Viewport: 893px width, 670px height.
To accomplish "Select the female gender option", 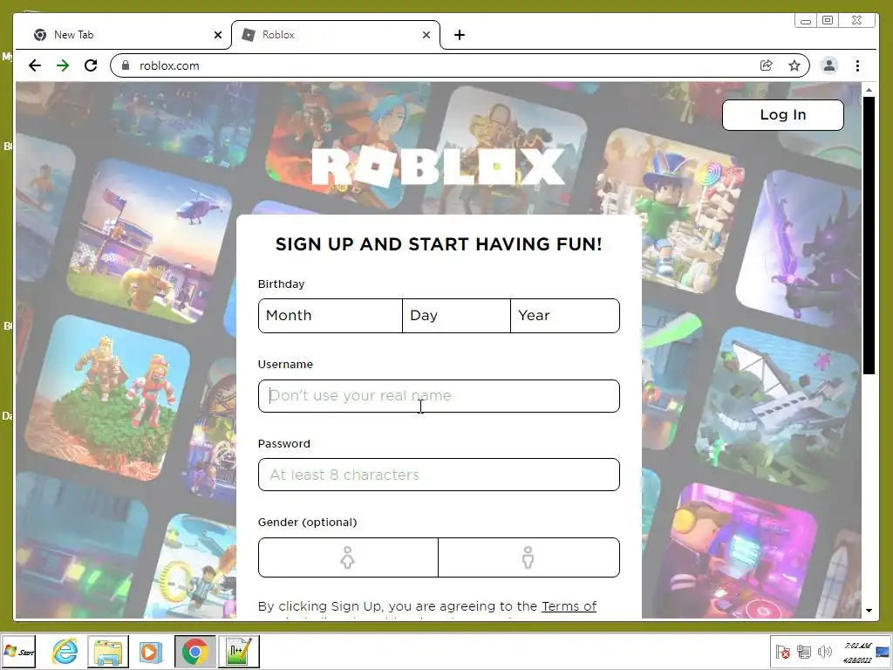I will pyautogui.click(x=348, y=557).
